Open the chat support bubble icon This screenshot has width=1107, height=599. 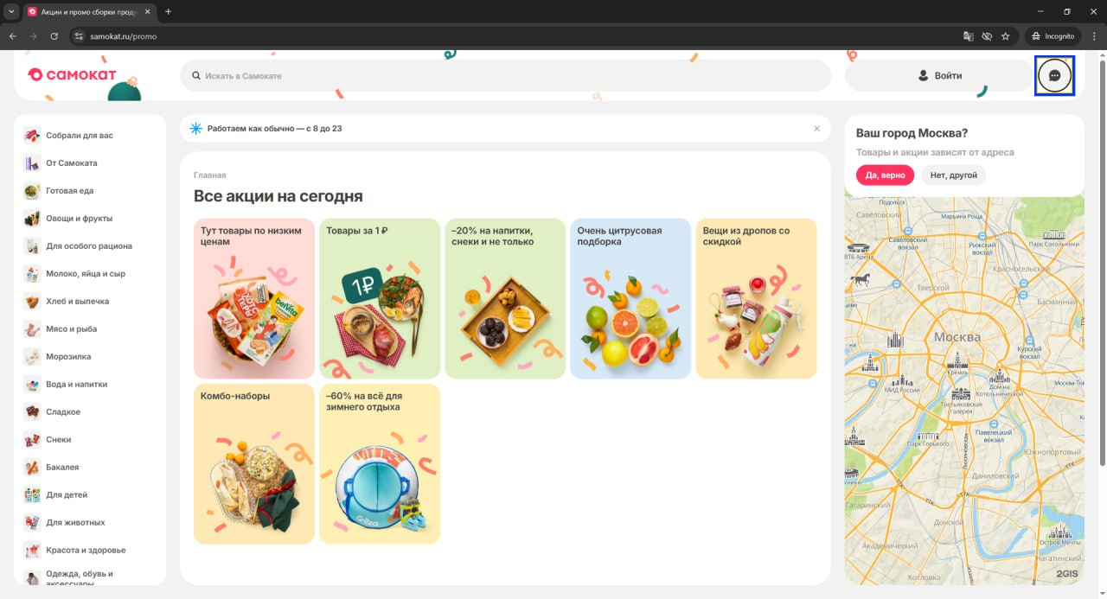point(1054,75)
